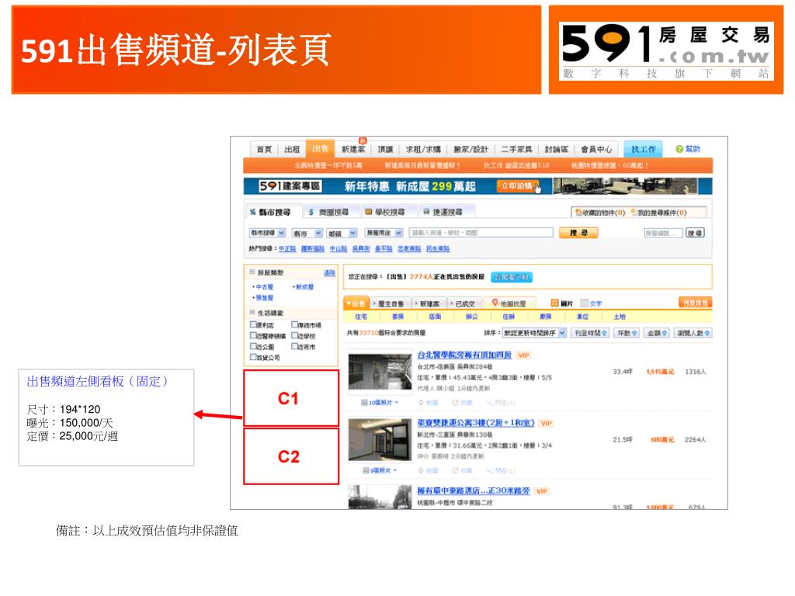Click the green help question-mark icon
The width and height of the screenshot is (795, 596).
pos(679,149)
